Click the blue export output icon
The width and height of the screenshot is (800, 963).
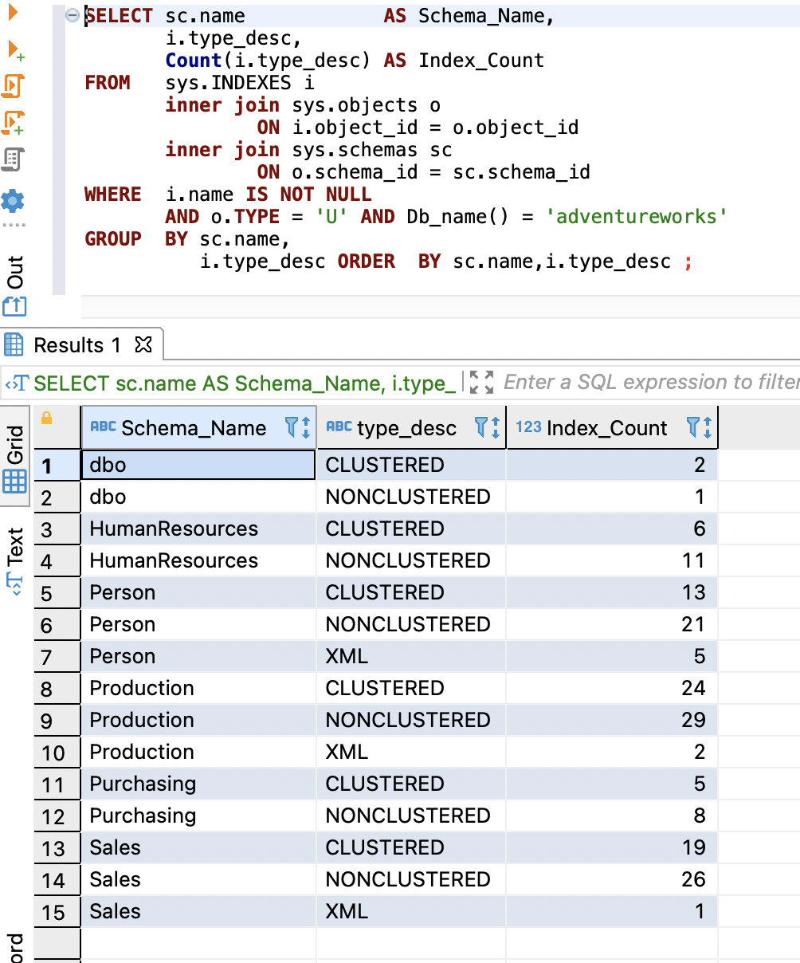pos(14,306)
